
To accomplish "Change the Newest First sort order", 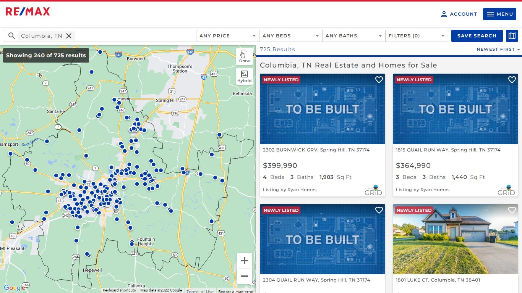I will [498, 49].
